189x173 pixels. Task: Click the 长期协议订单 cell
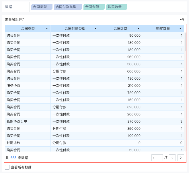28,121
